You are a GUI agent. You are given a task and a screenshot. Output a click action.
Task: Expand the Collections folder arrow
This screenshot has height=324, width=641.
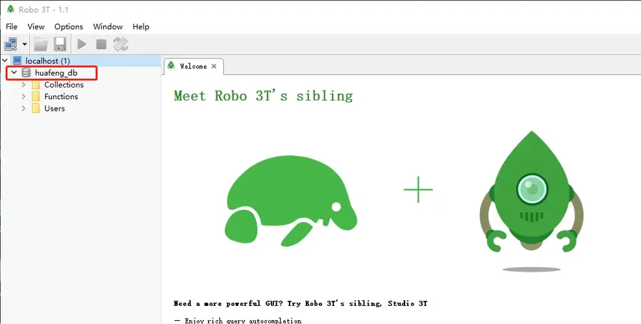pos(24,84)
